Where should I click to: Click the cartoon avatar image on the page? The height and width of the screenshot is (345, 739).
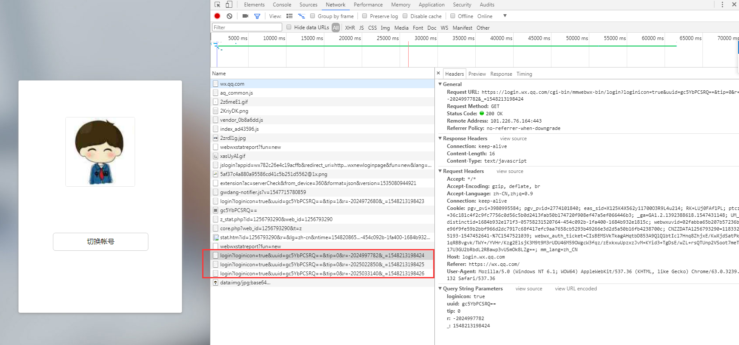click(x=100, y=152)
